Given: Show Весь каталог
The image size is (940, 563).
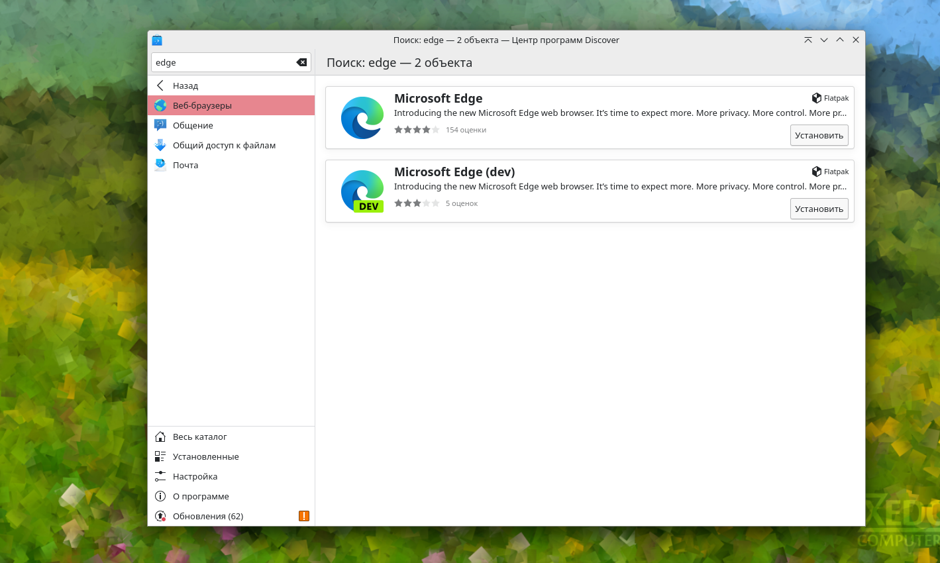Looking at the screenshot, I should pyautogui.click(x=231, y=436).
